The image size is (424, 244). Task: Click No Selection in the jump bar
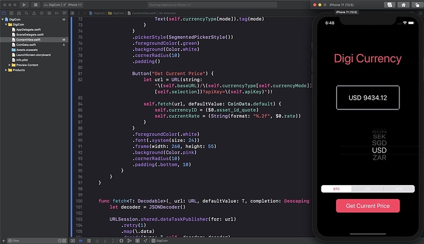point(168,13)
